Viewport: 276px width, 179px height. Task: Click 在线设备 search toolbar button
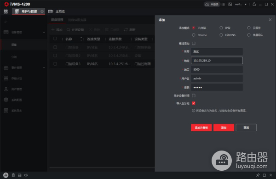(75, 30)
